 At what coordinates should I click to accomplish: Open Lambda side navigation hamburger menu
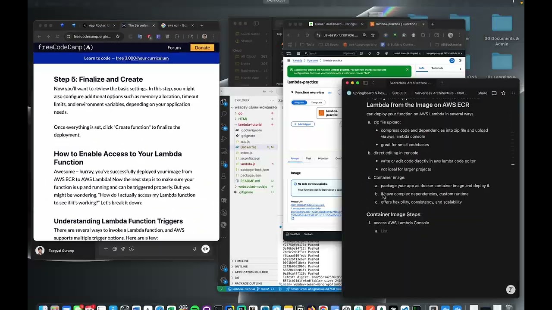[x=289, y=61]
